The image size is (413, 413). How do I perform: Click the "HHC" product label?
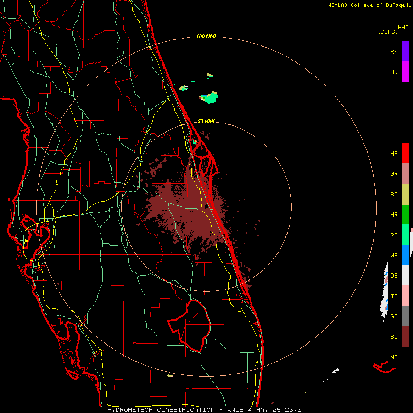click(x=403, y=28)
